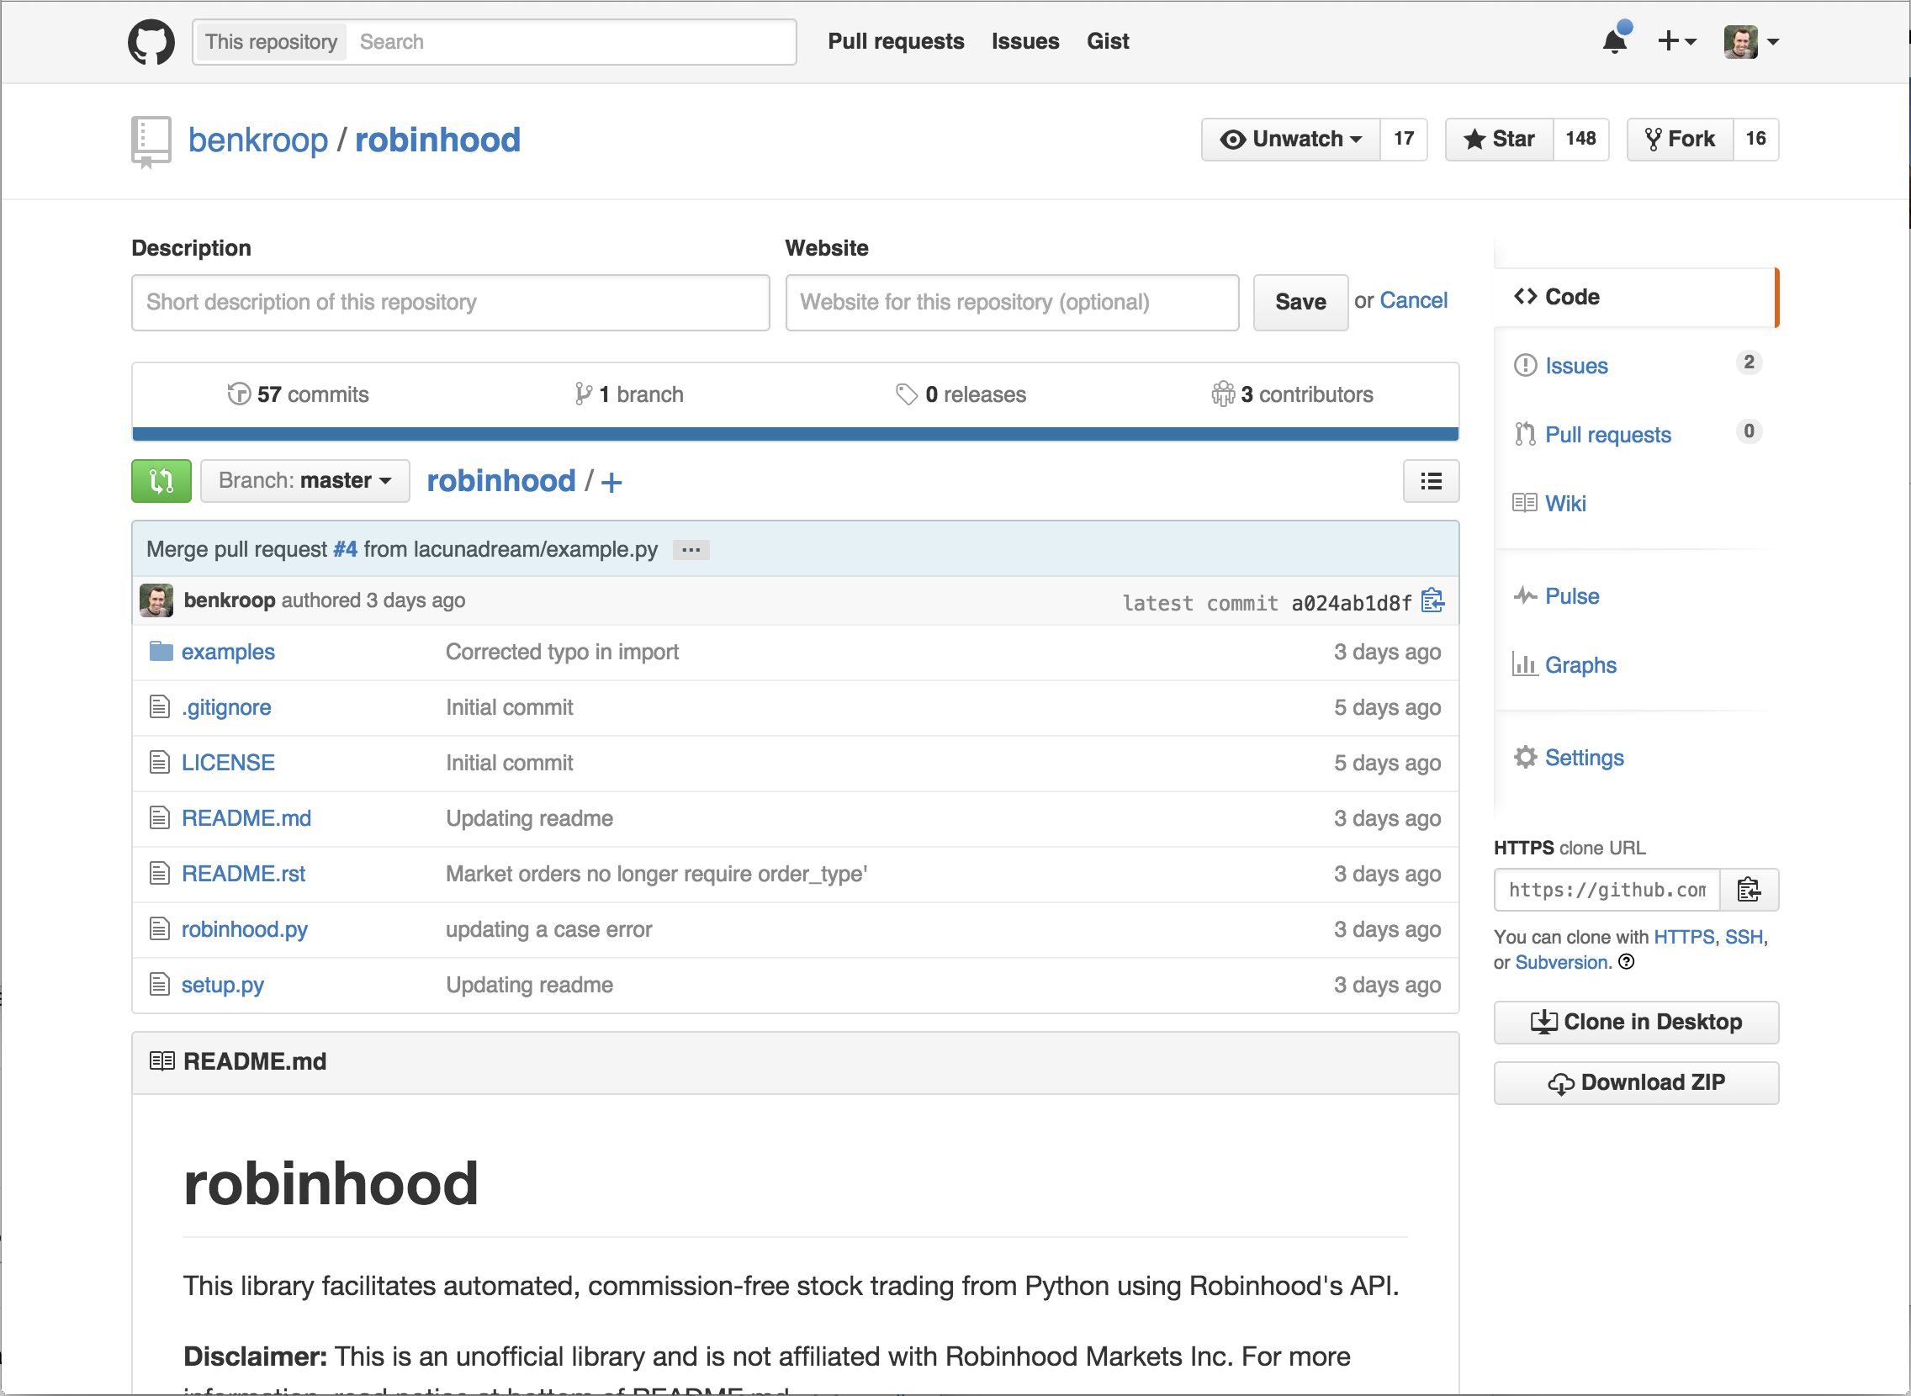
Task: Open the robinhood.py file
Action: tap(244, 929)
